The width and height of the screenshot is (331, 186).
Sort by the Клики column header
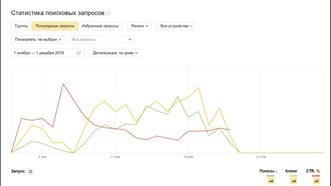[291, 171]
